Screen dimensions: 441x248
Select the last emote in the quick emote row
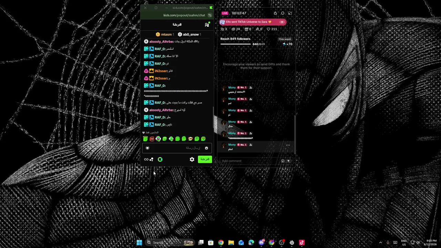click(x=203, y=139)
